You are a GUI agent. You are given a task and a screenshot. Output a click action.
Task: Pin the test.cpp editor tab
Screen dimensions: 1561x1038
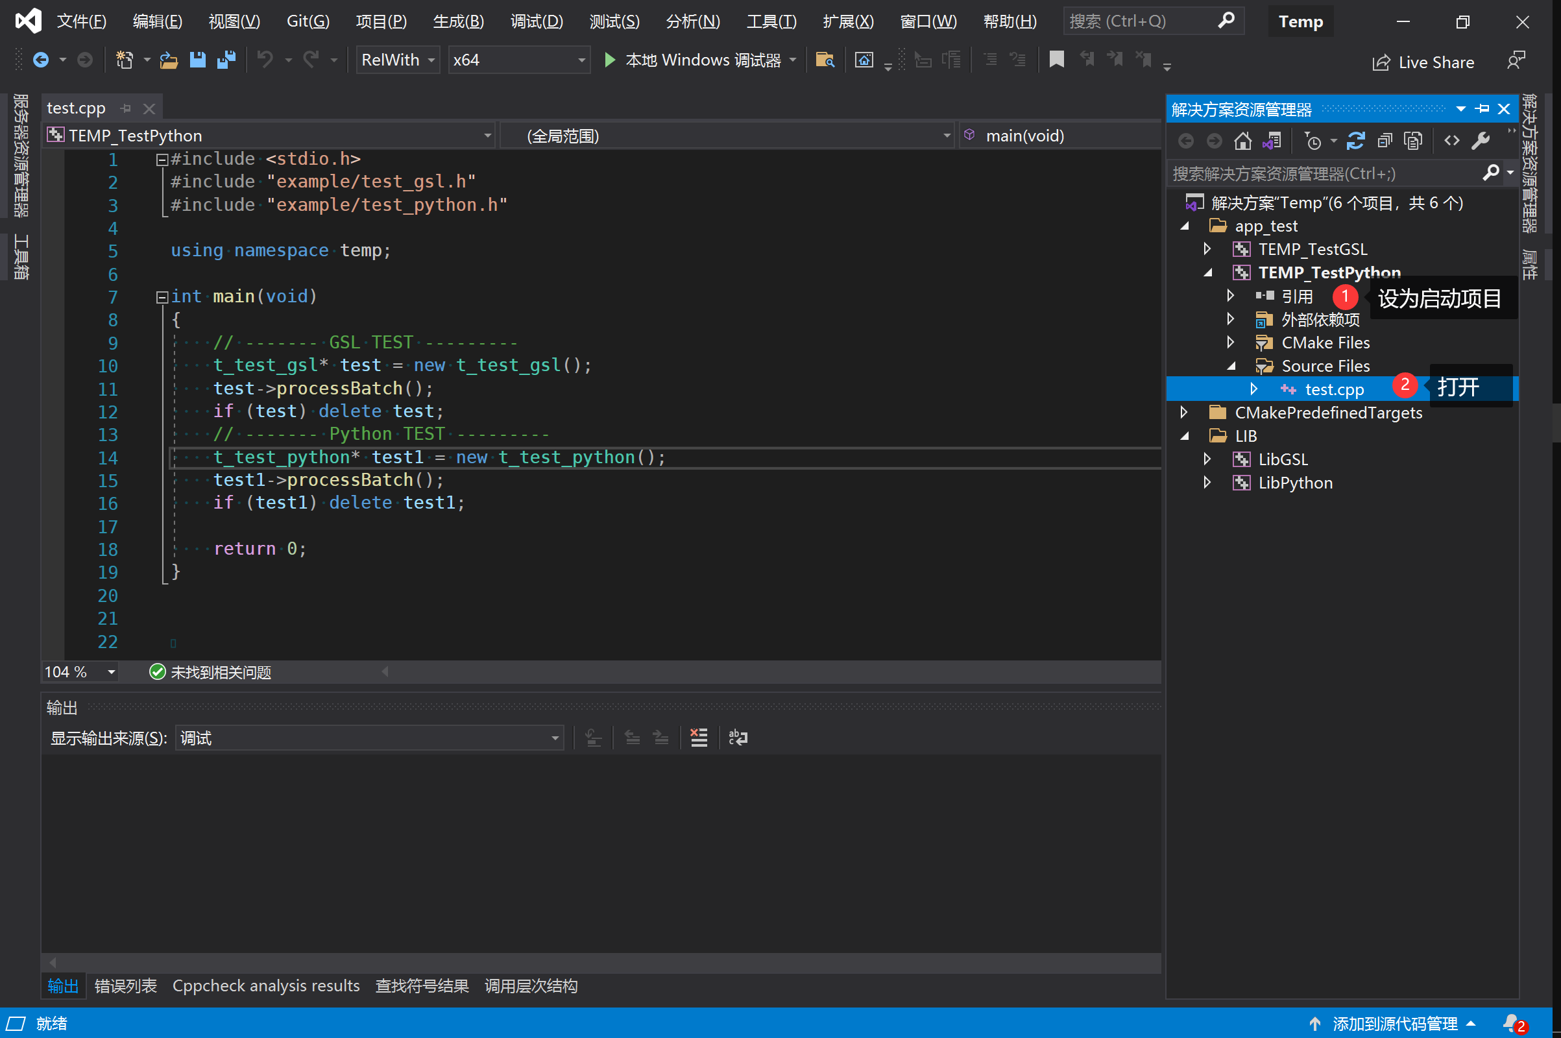point(126,108)
